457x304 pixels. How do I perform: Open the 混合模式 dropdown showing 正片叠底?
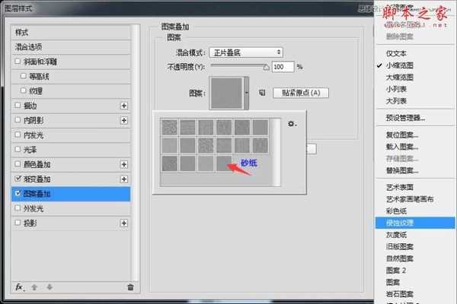tap(247, 52)
